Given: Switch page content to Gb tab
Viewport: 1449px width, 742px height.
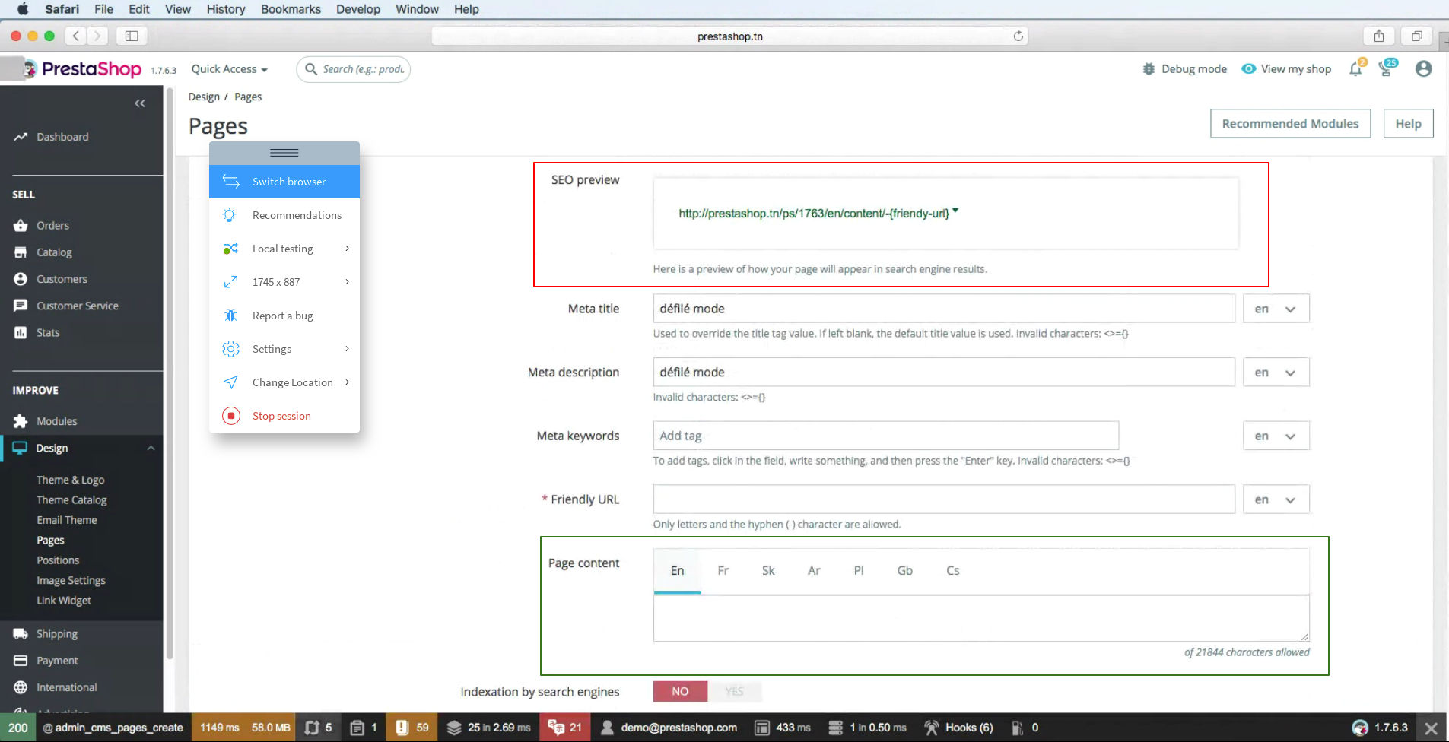Looking at the screenshot, I should (904, 570).
